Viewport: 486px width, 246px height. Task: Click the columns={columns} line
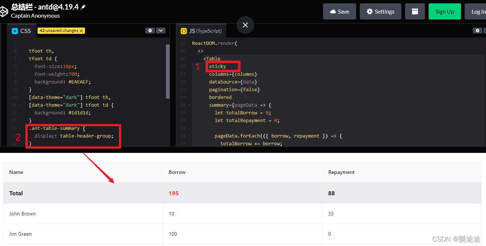click(233, 74)
